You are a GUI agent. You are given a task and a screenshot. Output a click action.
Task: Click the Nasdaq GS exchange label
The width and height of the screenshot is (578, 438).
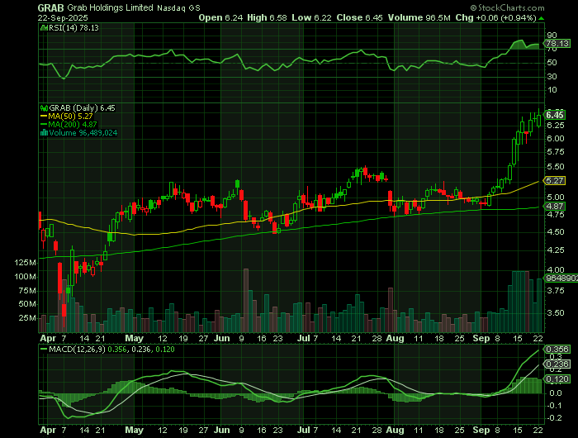tap(178, 8)
